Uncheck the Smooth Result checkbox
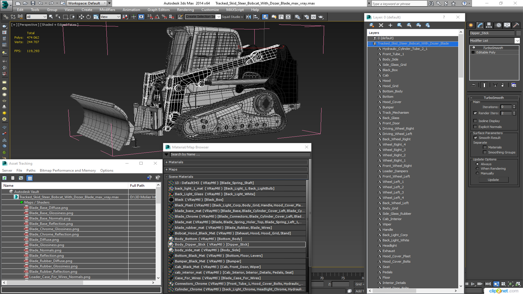Image resolution: width=523 pixels, height=294 pixels. click(476, 138)
